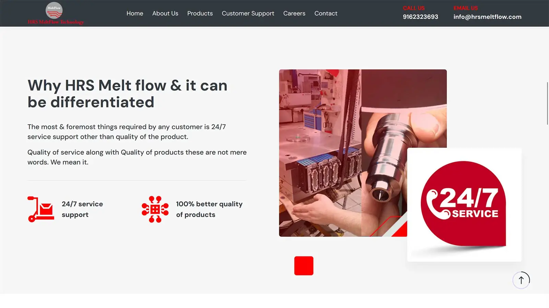Click the circuit chip quality icon
Screen dimensions: 549x308
(155, 209)
